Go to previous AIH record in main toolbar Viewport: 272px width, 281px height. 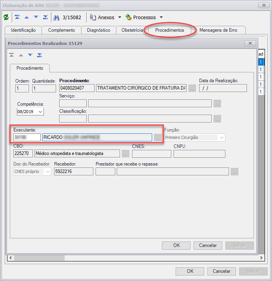tap(27, 17)
